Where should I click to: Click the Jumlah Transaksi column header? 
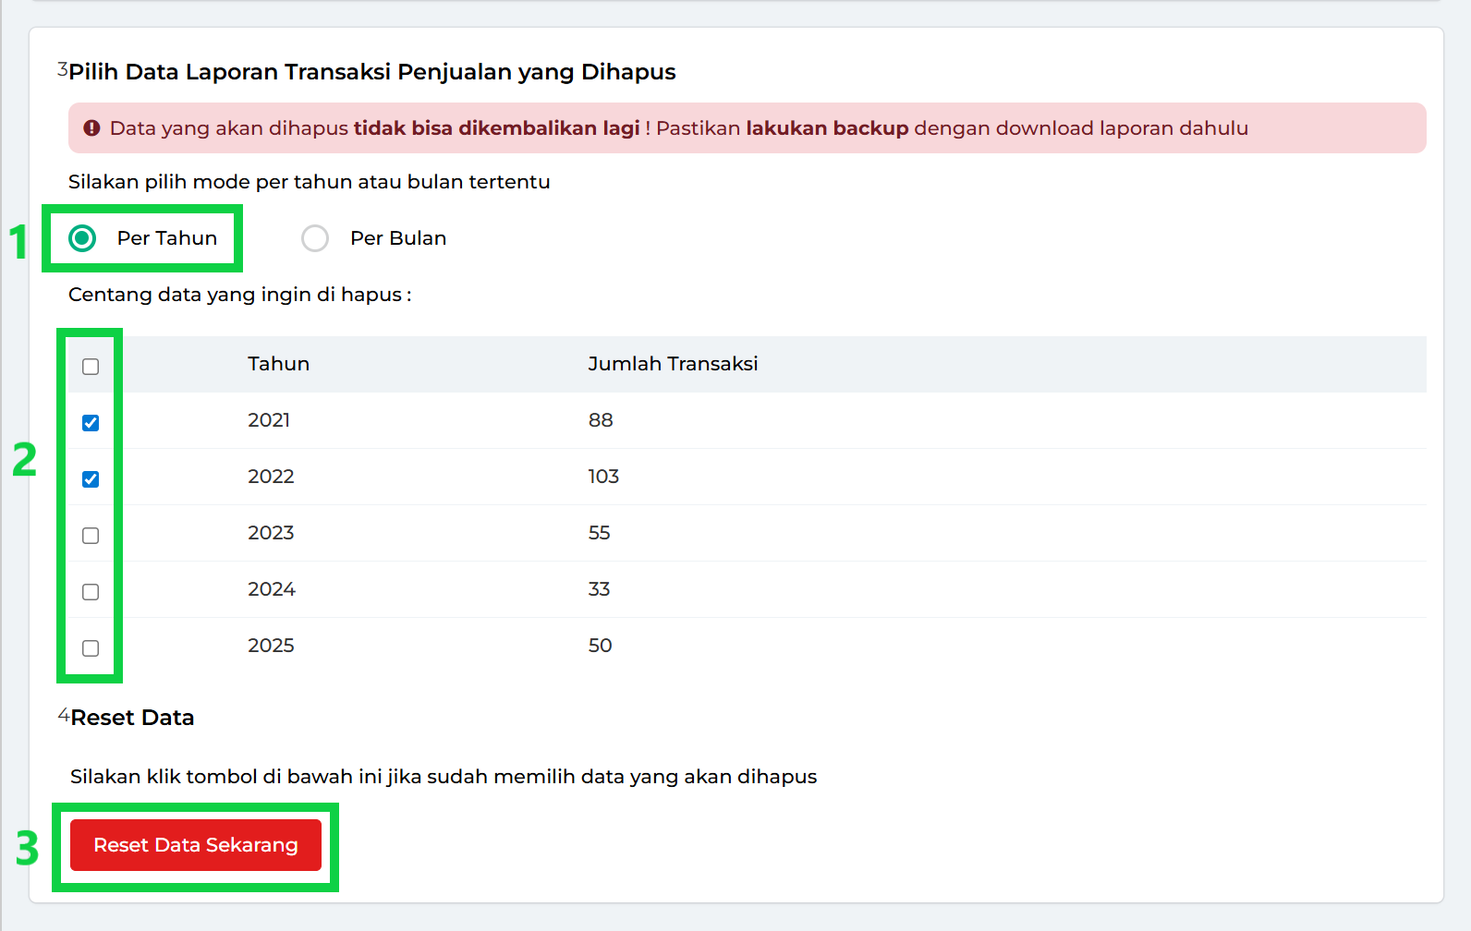click(x=673, y=364)
